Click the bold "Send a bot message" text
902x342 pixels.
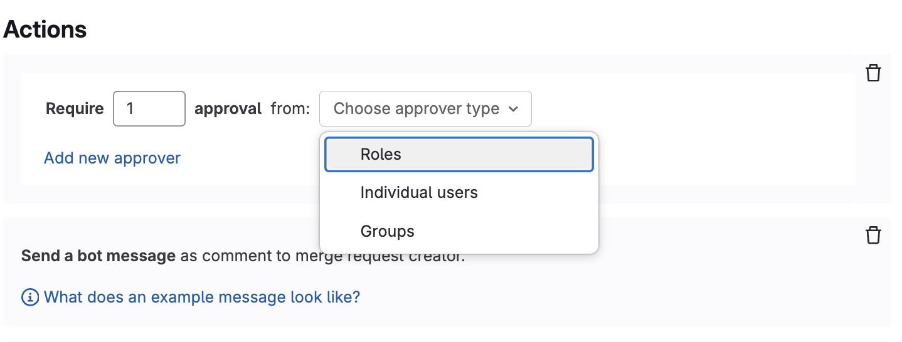click(x=98, y=256)
